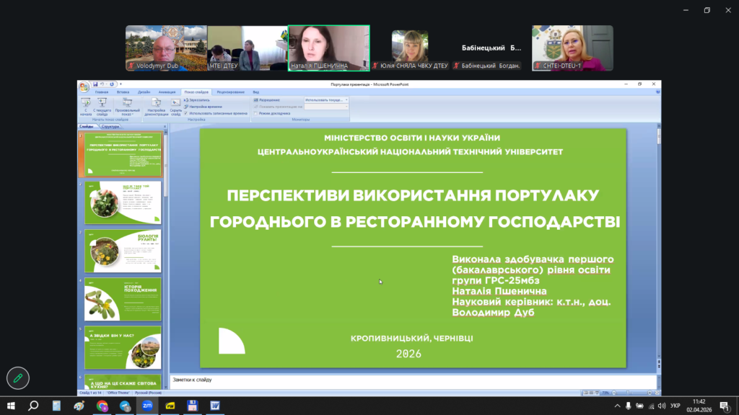The image size is (739, 415).
Task: Switch to the 'Структура' outline tab
Action: pos(110,127)
